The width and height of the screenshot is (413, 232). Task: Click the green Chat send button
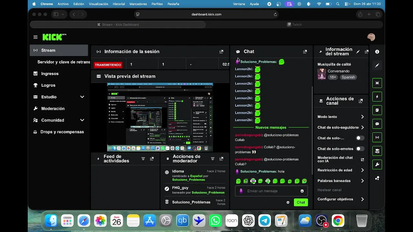pyautogui.click(x=301, y=202)
